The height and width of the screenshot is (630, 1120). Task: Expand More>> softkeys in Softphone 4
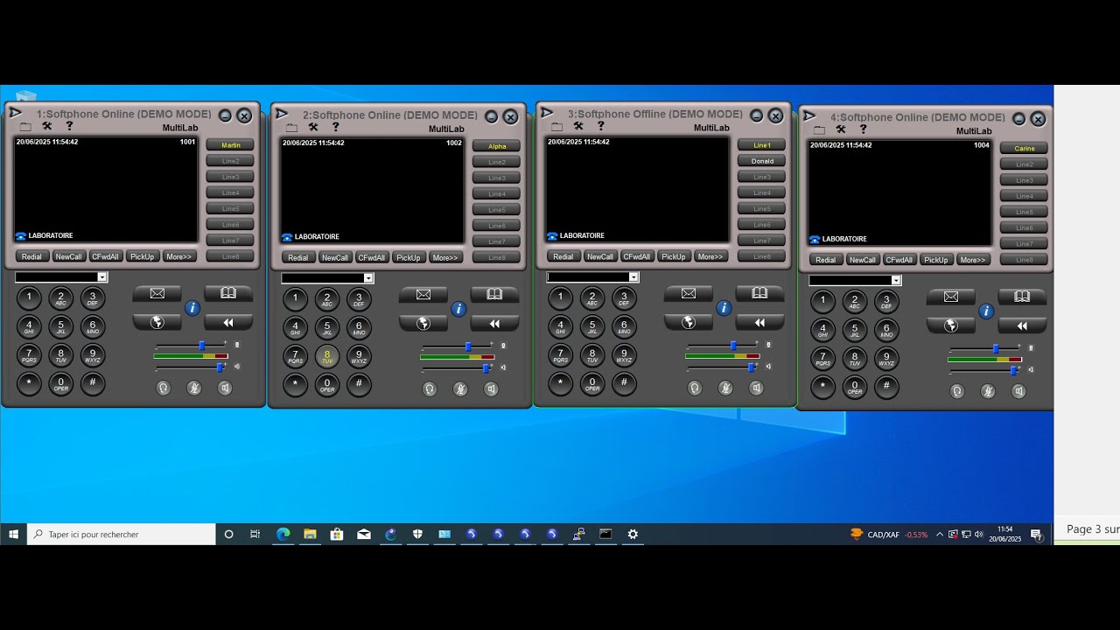(973, 260)
